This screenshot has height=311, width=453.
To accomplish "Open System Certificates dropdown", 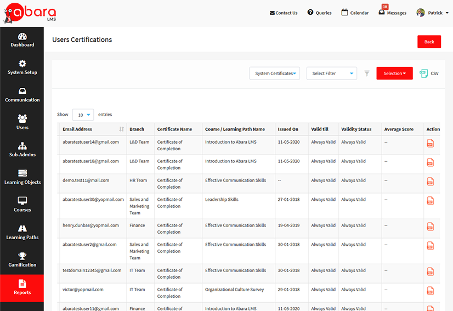I will point(274,73).
